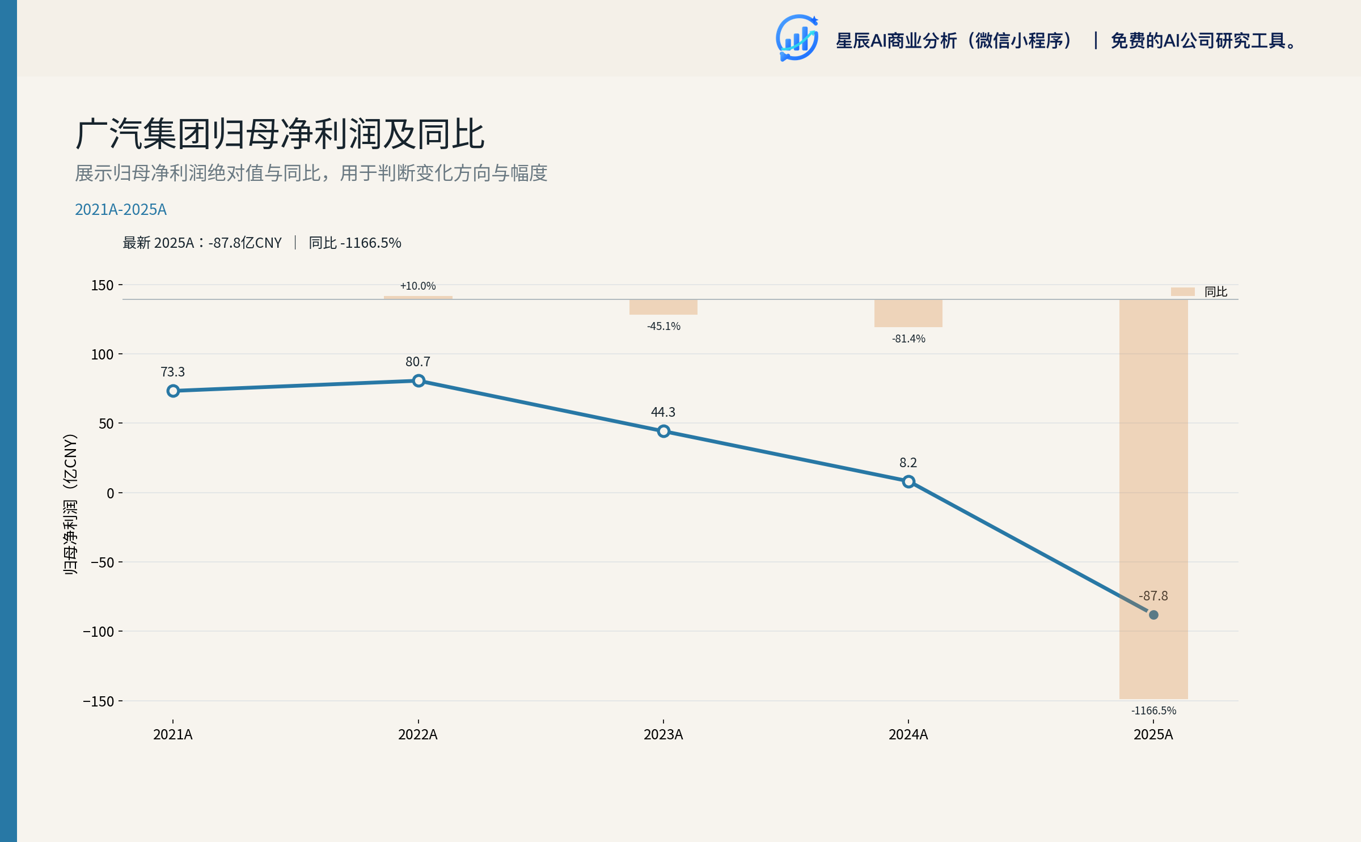The height and width of the screenshot is (842, 1361).
Task: Click the -45.1% growth label
Action: 663,326
